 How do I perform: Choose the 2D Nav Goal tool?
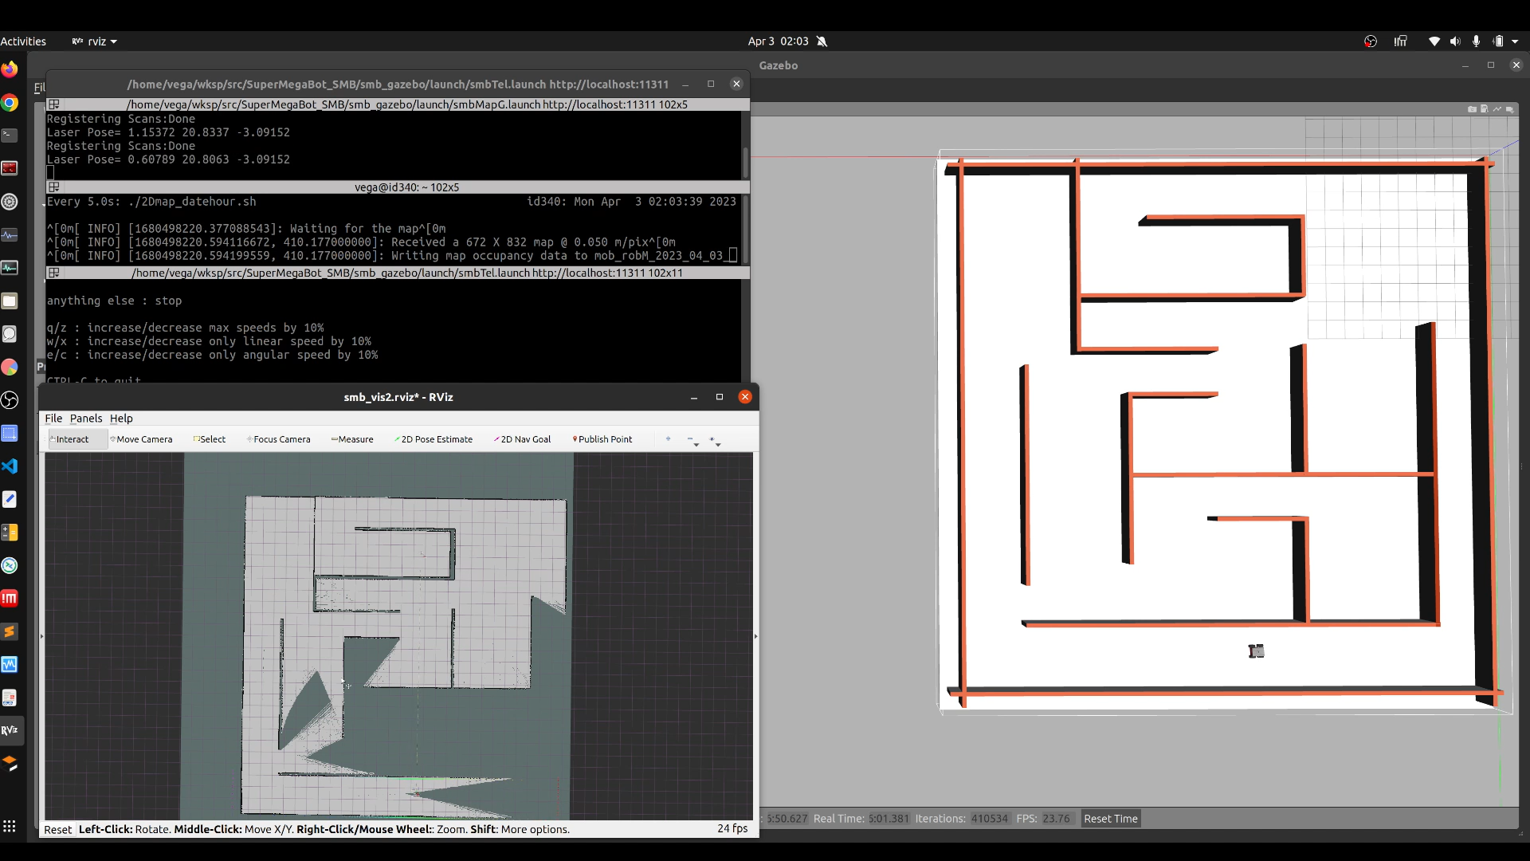[522, 439]
